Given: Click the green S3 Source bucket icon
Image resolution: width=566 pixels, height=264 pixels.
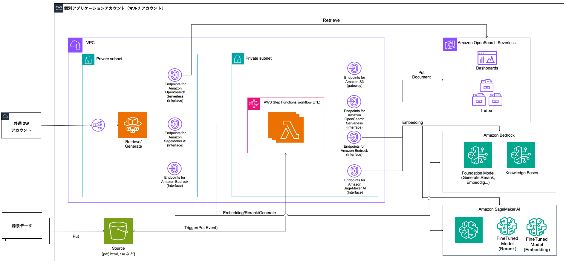Looking at the screenshot, I should (x=118, y=231).
